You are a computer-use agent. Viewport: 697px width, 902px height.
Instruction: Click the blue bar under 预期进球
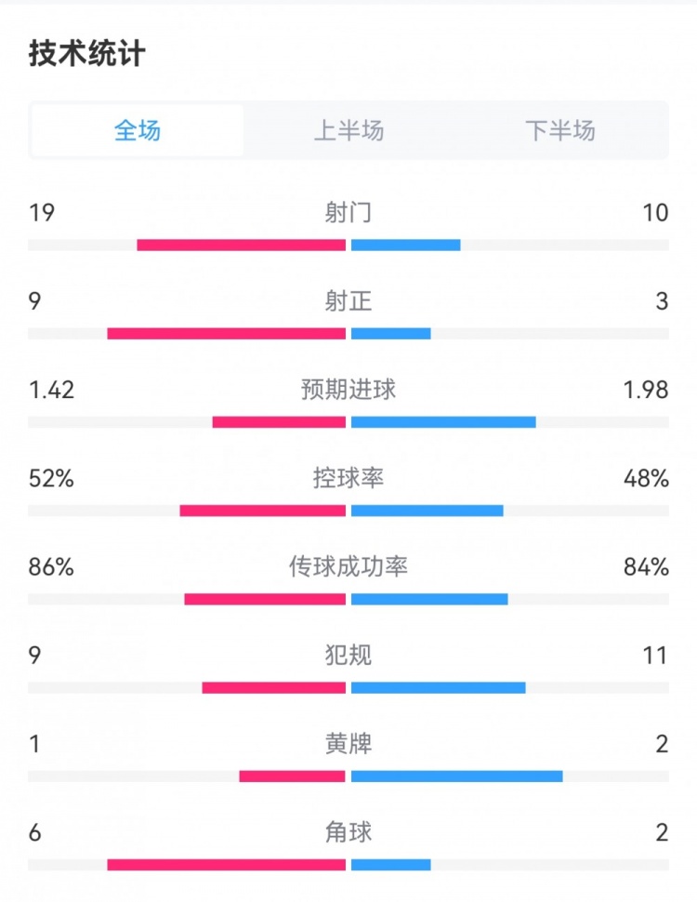(x=443, y=422)
